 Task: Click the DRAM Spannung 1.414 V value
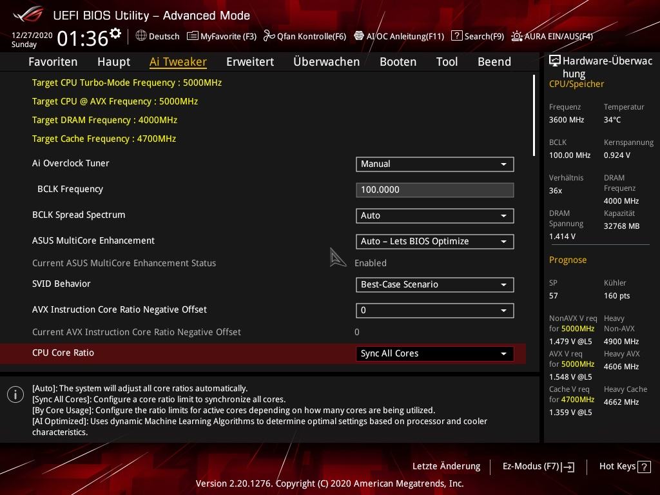point(562,237)
